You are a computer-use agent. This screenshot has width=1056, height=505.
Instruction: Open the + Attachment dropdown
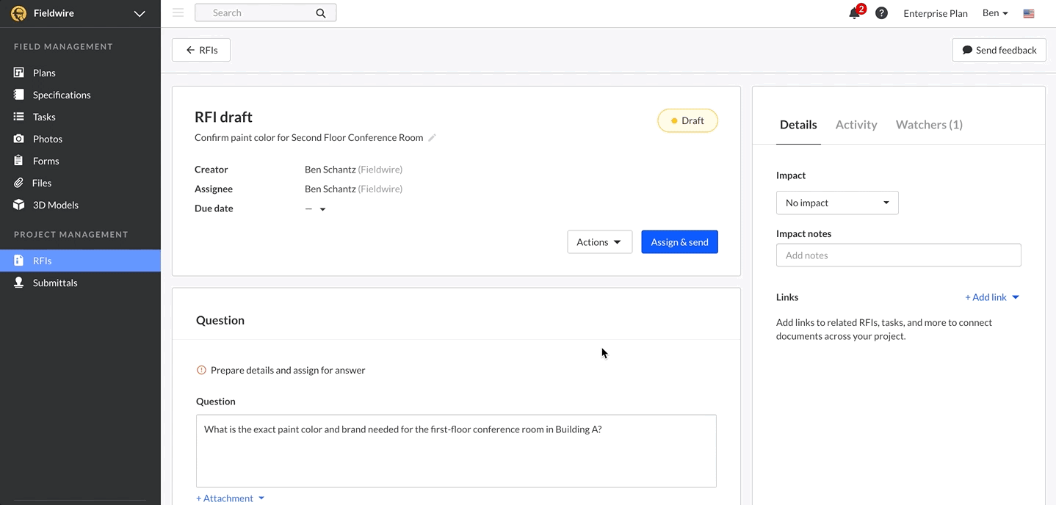[230, 498]
